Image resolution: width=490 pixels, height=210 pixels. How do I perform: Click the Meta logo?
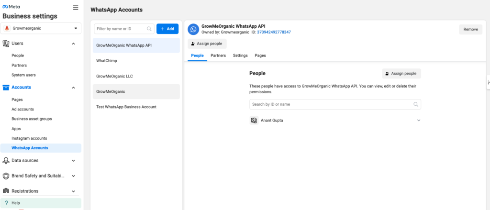11,7
